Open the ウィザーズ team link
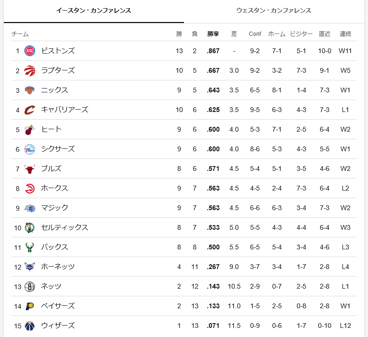Image resolution: width=368 pixels, height=337 pixels. click(58, 326)
